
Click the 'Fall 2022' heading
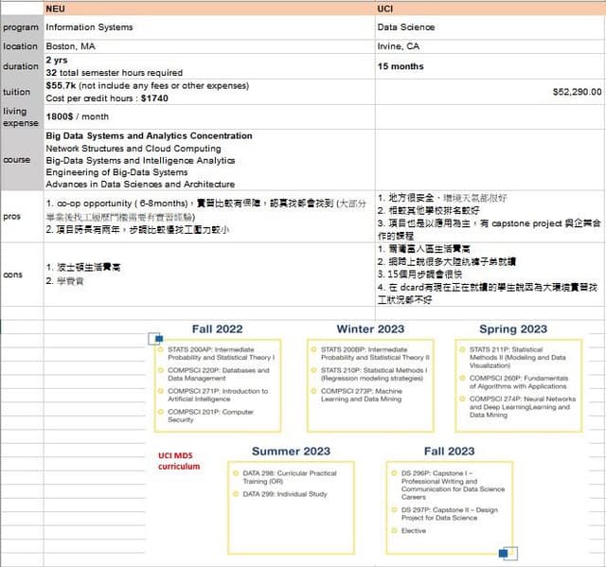coord(217,329)
